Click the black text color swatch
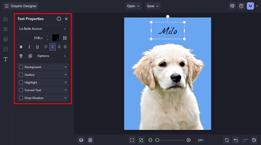Viewport: 261px width, 145px height. pyautogui.click(x=56, y=38)
